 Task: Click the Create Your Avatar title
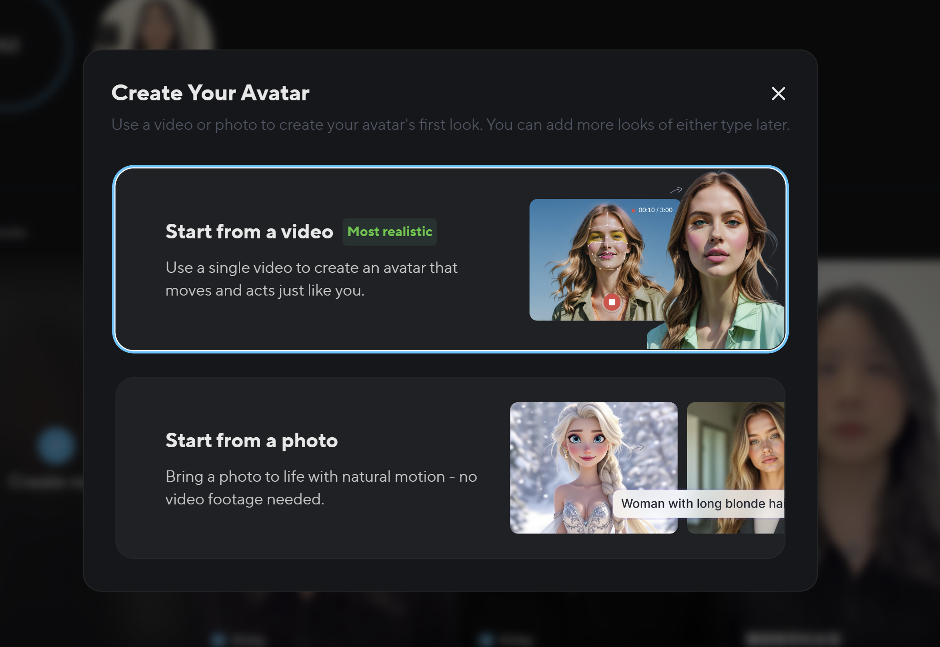[210, 93]
